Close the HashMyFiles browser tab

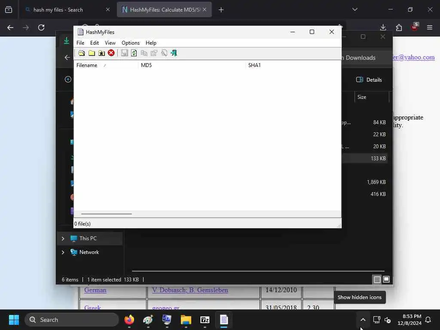point(205,9)
